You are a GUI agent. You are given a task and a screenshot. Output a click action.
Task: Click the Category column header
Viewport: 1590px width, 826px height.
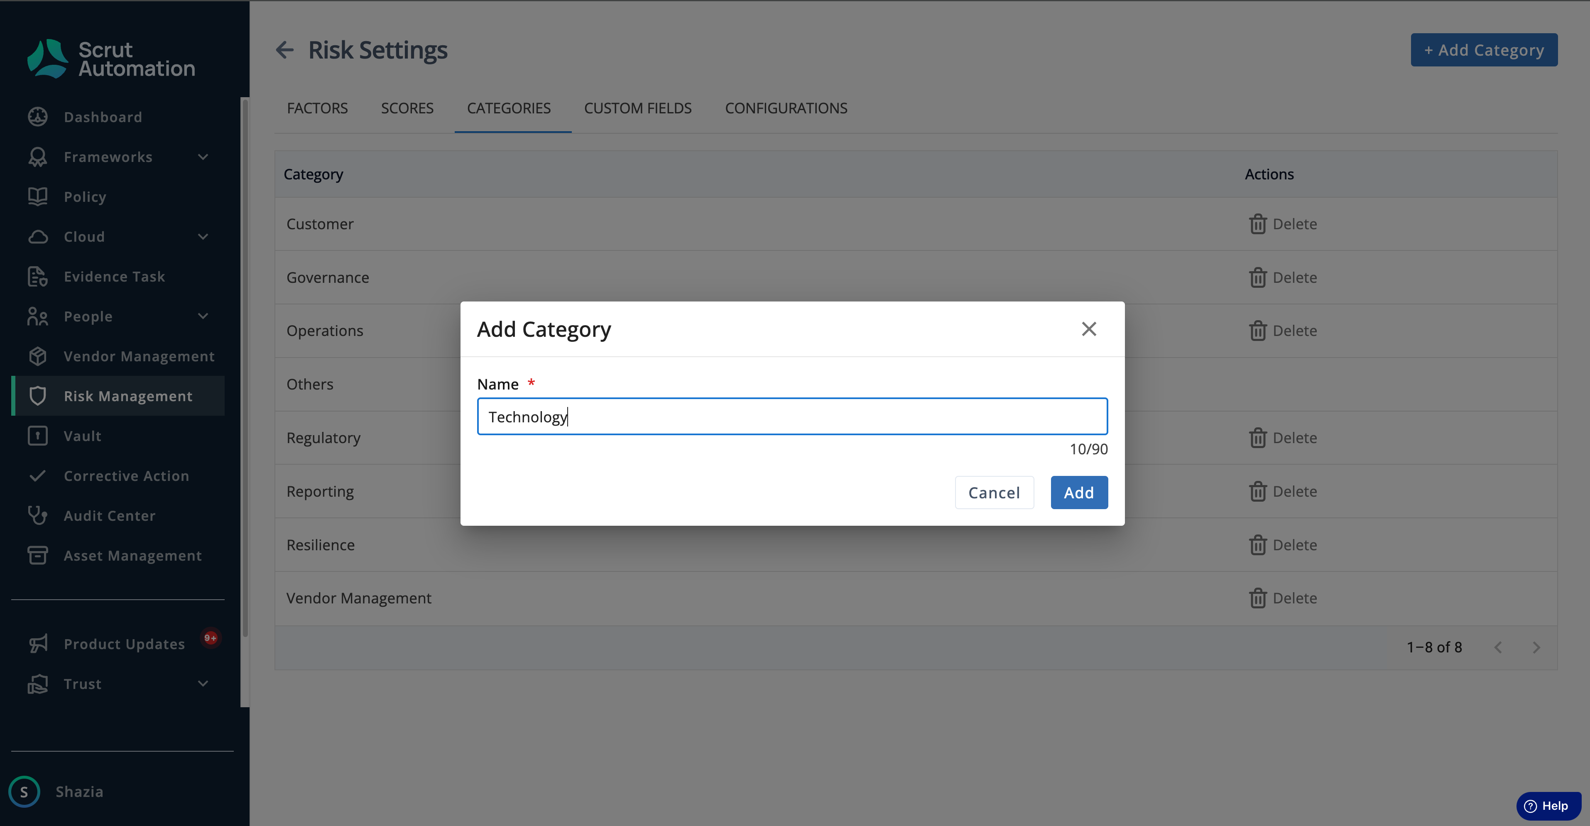click(x=313, y=174)
